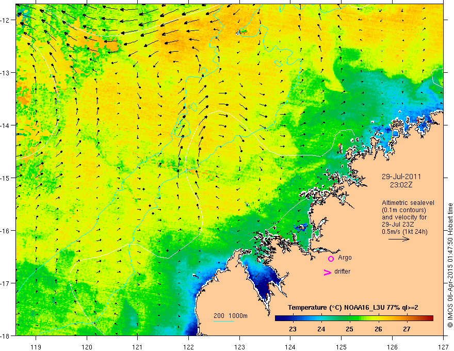Click the '-13' latitude axis label

pos(6,73)
